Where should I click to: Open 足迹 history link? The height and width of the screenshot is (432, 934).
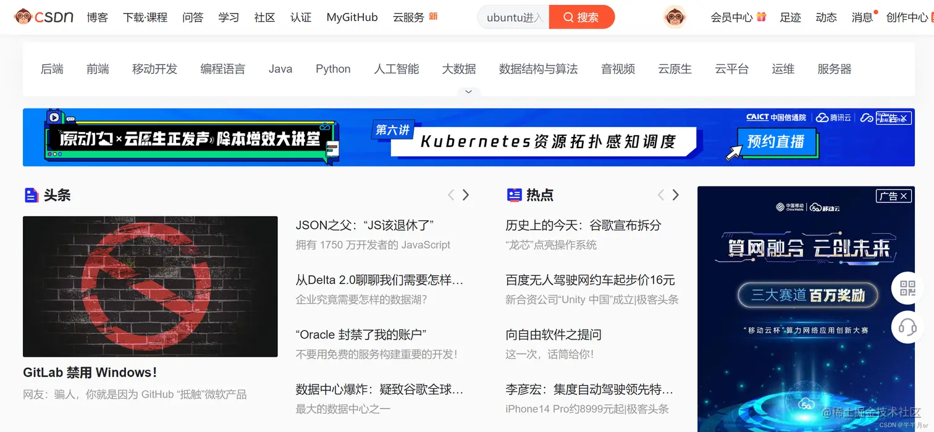click(x=790, y=17)
